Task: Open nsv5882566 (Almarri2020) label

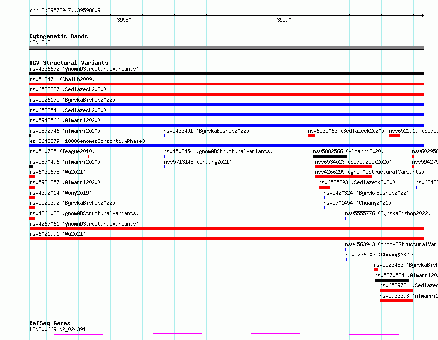Action: (x=348, y=151)
